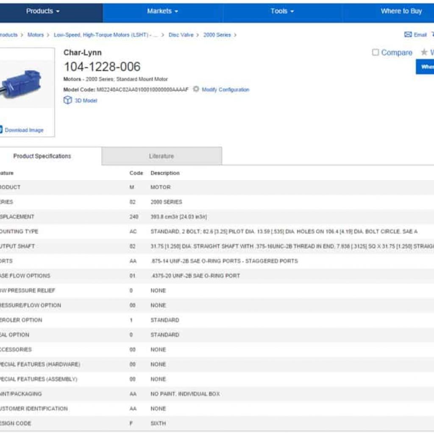Select the Product Specifications tab

tap(42, 156)
